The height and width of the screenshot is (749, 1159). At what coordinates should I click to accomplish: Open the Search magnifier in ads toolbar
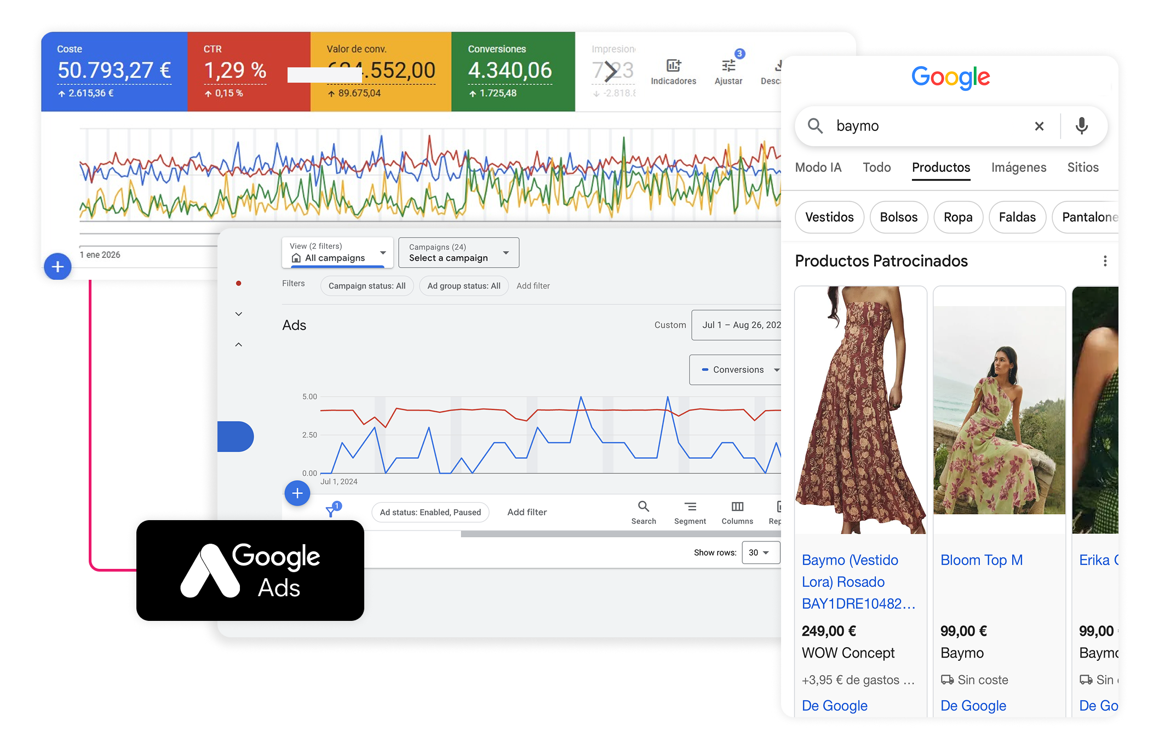coord(644,506)
